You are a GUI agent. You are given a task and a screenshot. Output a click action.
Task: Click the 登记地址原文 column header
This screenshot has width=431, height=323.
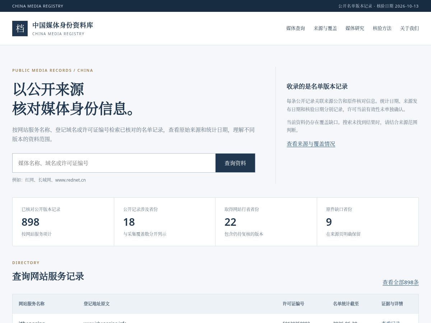pyautogui.click(x=97, y=304)
